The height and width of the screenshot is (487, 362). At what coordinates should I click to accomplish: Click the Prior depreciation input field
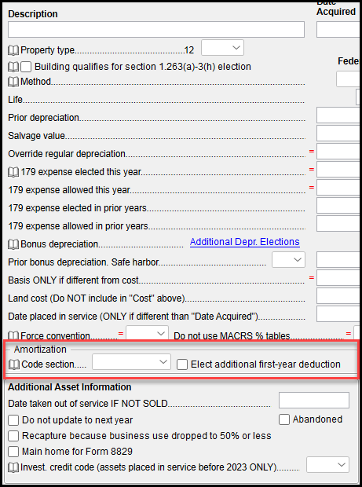click(339, 115)
